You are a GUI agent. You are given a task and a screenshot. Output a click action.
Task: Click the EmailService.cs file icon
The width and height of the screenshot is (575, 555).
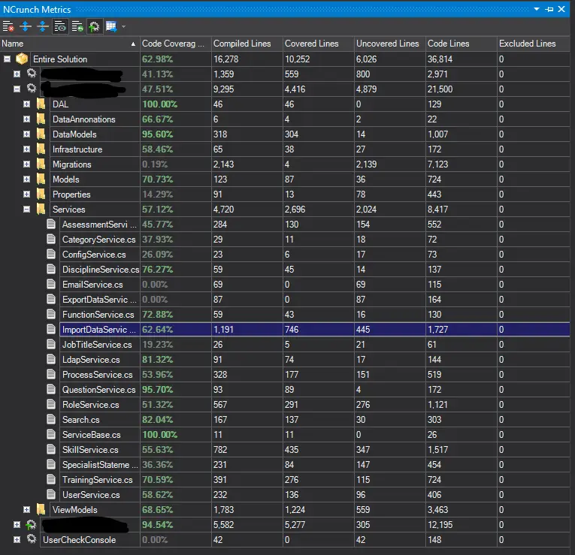click(51, 285)
